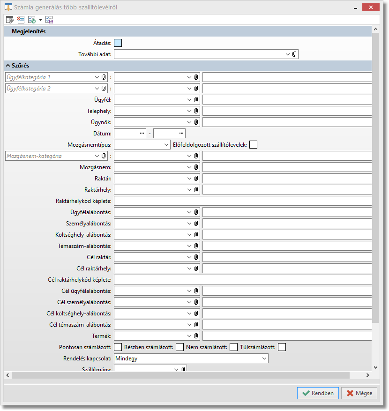This screenshot has height=411, width=389.
Task: Click paperclip icon in Ügyfélkategória 1 selector
Action: pyautogui.click(x=104, y=77)
